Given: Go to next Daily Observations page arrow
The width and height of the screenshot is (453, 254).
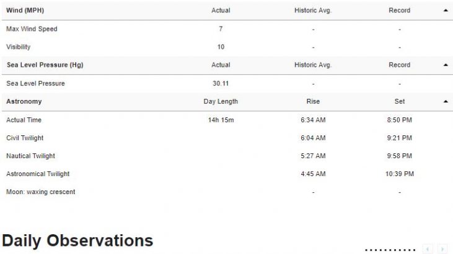Looking at the screenshot, I should [442, 249].
